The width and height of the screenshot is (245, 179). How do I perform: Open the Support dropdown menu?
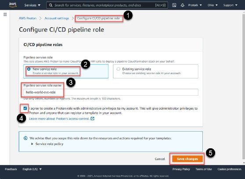coord(231,5)
